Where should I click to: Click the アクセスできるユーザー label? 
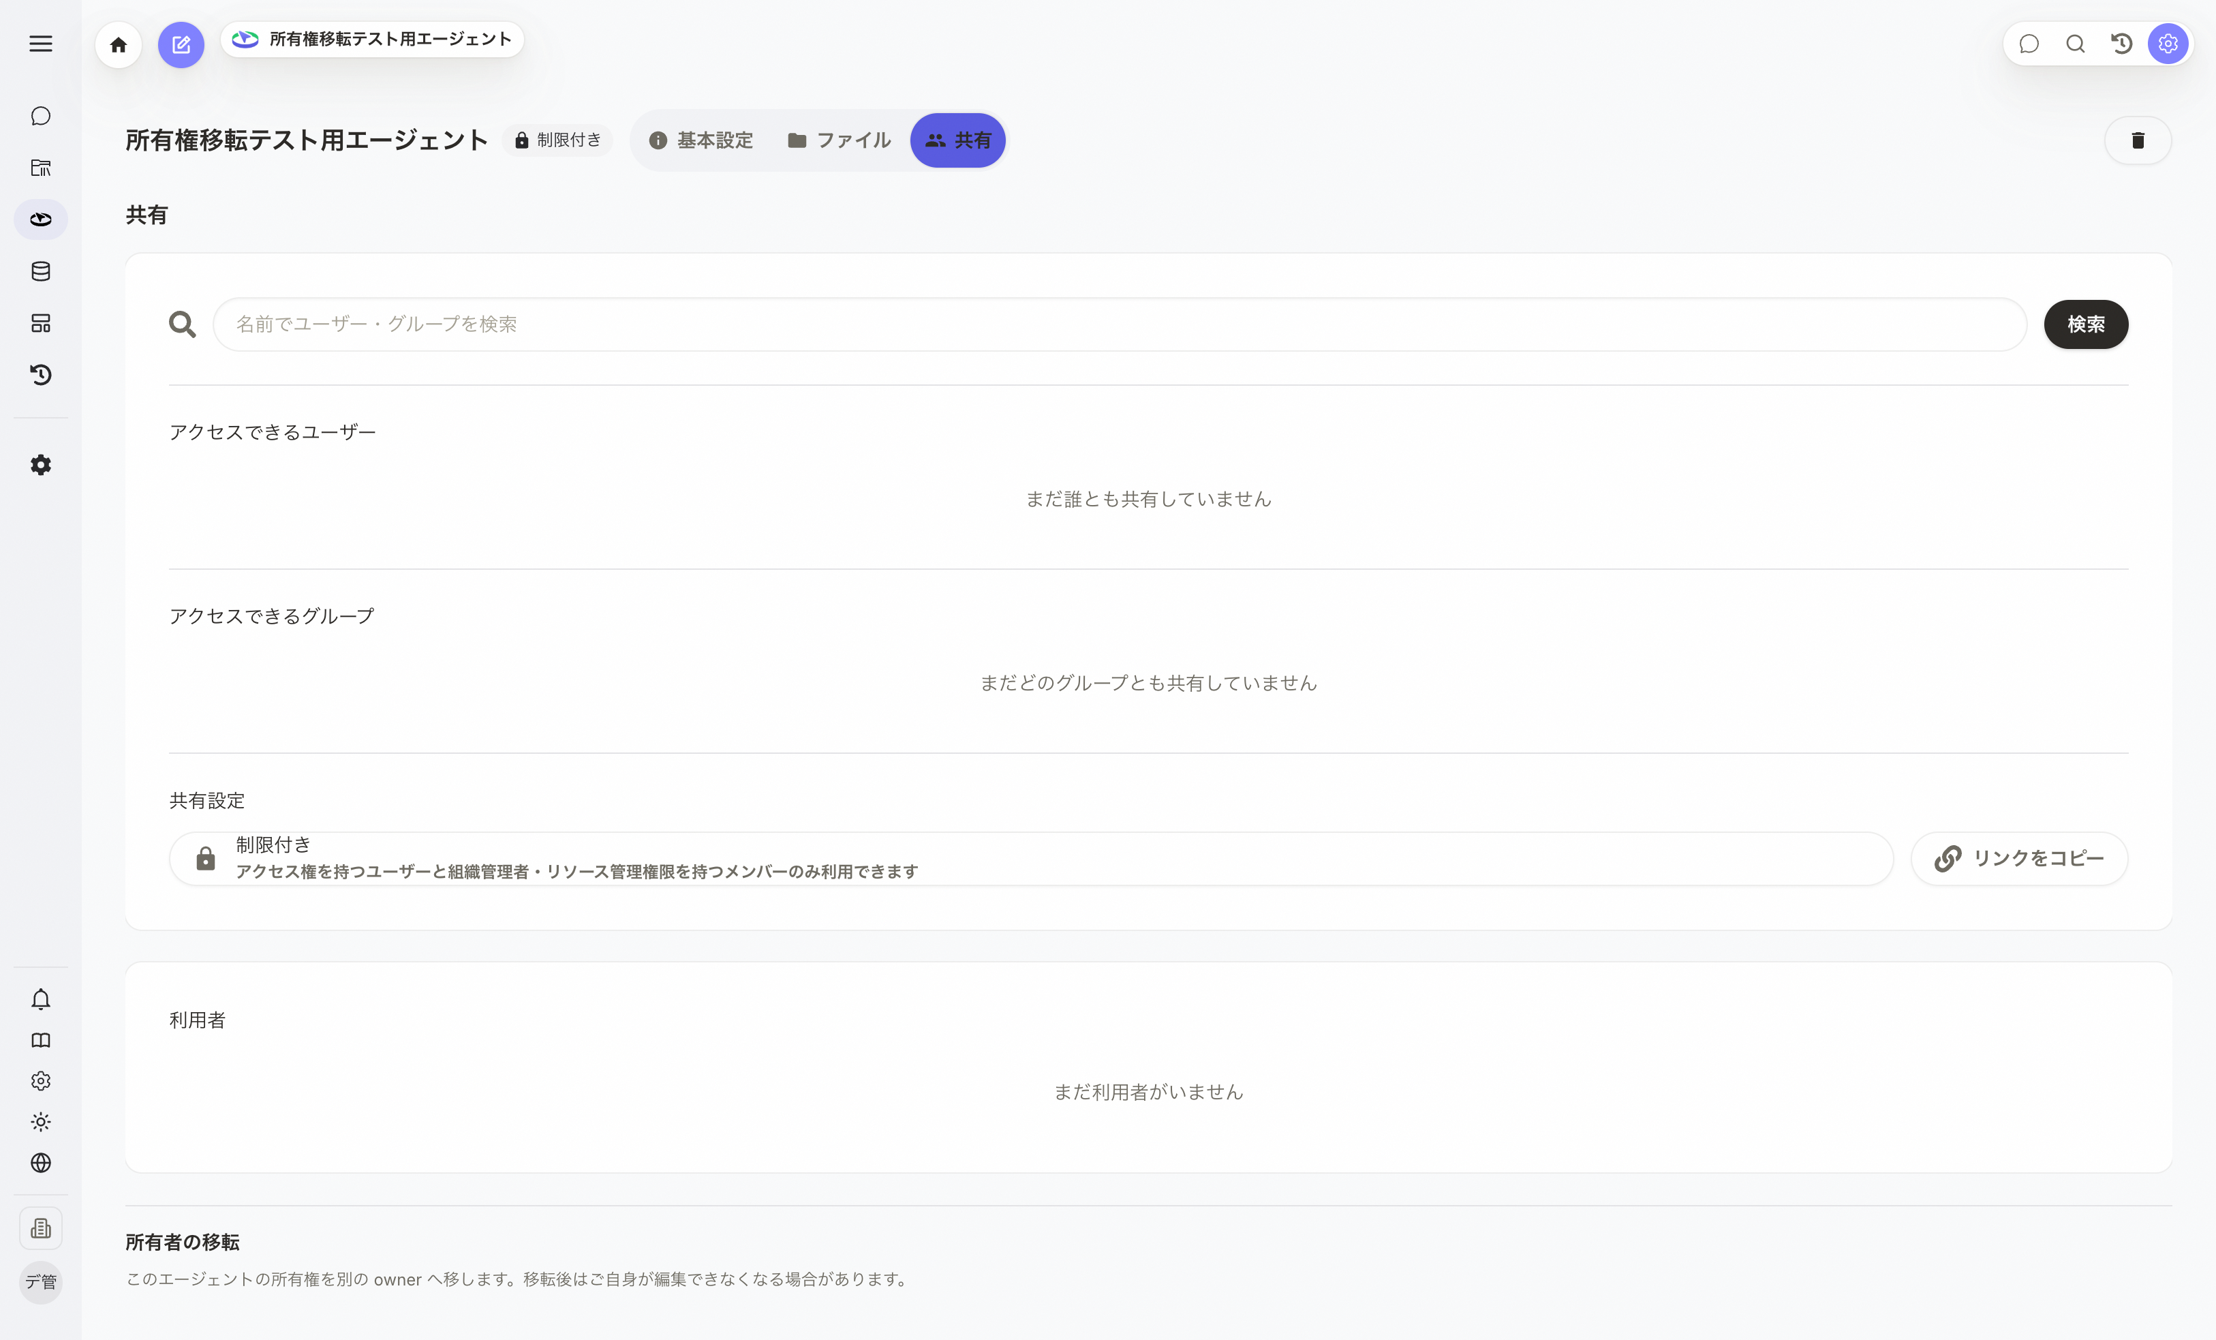[273, 431]
